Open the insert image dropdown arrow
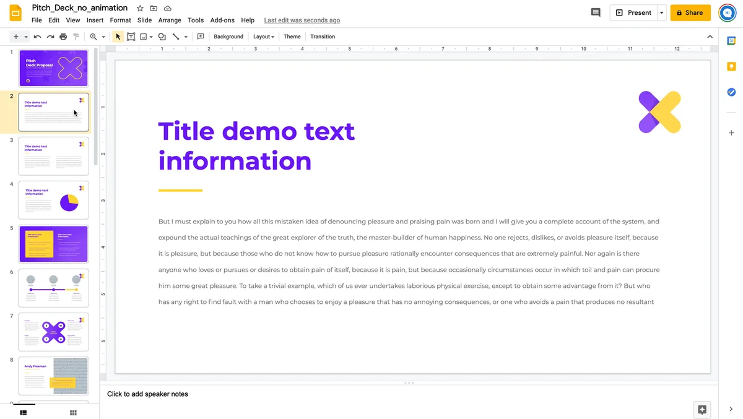This screenshot has height=419, width=743. [151, 37]
